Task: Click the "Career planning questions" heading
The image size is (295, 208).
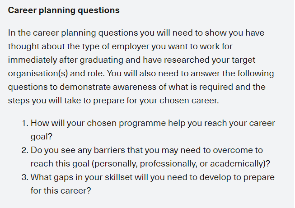Action: pos(64,10)
